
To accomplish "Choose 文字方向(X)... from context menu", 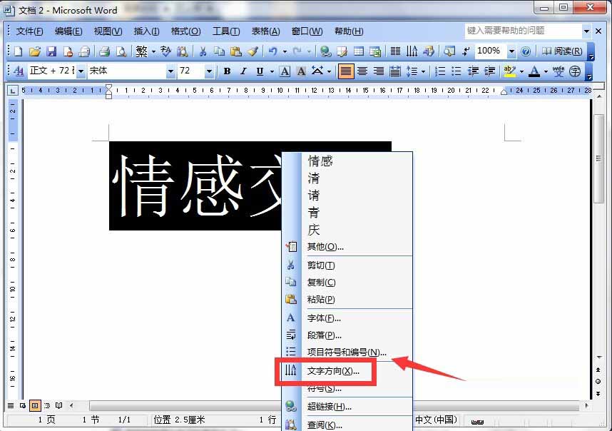I will (347, 371).
